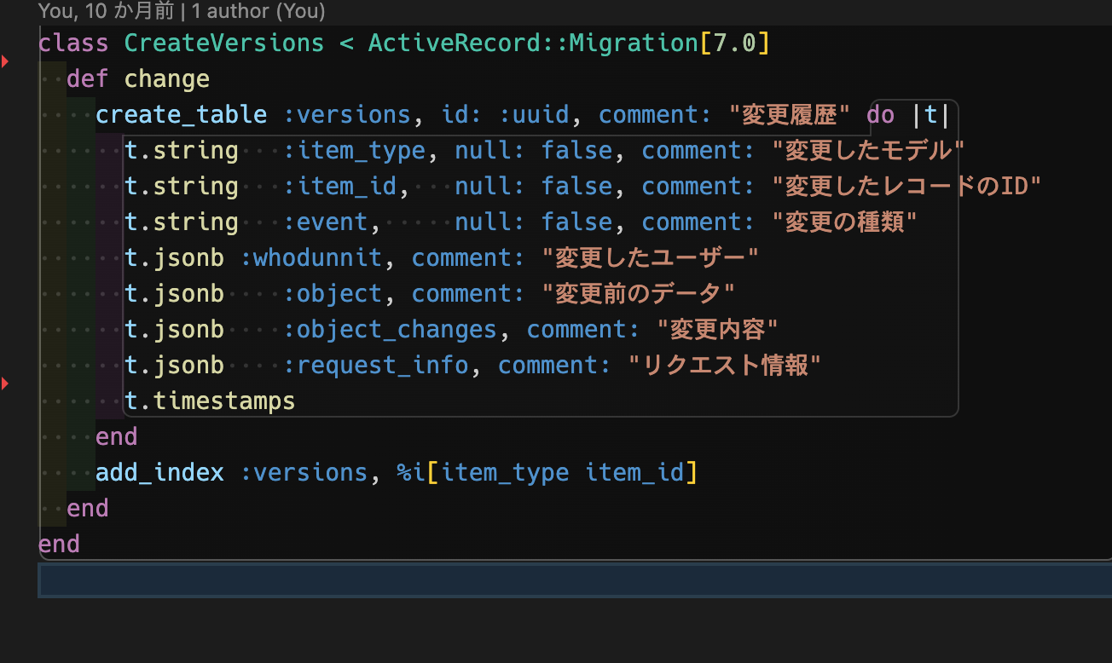
Task: Click item_id inside the %i array
Action: tap(634, 472)
